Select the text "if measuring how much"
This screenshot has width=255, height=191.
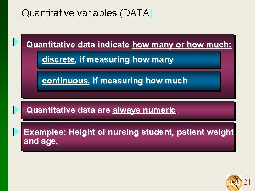click(x=140, y=81)
